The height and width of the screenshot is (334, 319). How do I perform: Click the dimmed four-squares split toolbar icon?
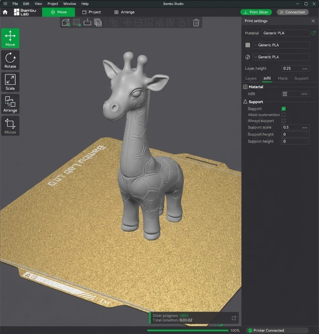pyautogui.click(x=170, y=23)
